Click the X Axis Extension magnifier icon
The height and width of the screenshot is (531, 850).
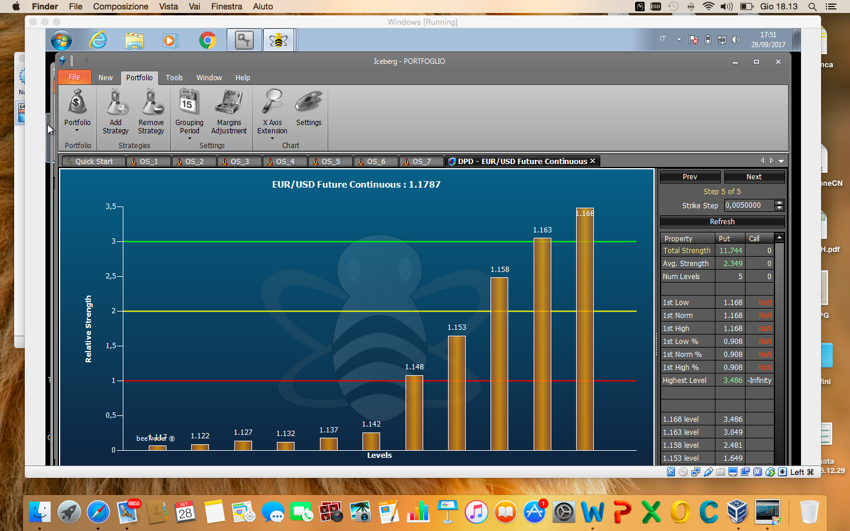tap(272, 101)
